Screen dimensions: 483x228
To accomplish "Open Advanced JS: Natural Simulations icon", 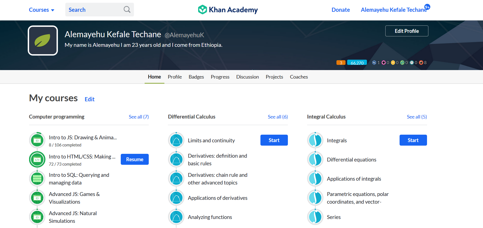I will [37, 217].
